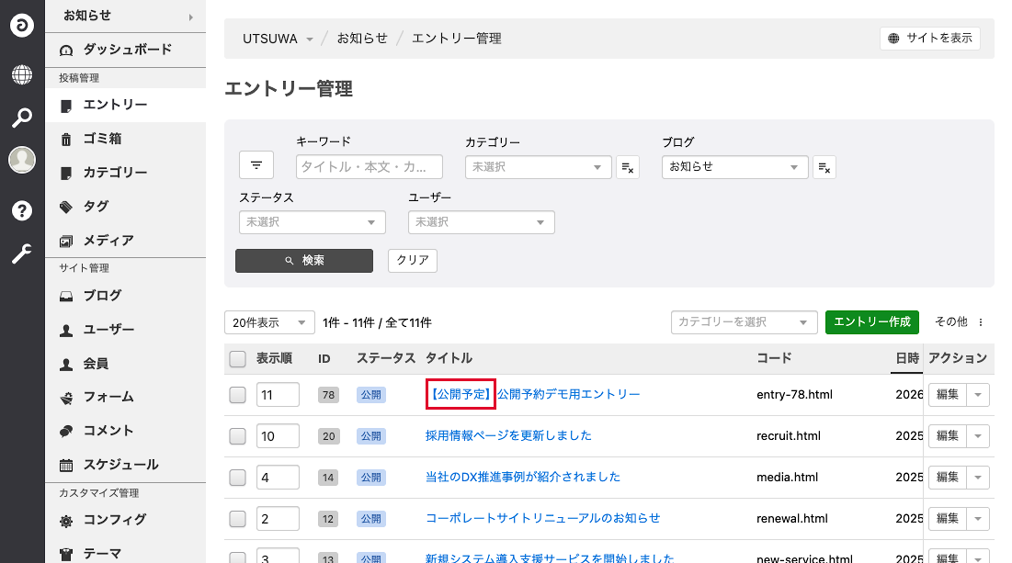The image size is (1012, 563).
Task: Open コーポレートサイトリニューアルのお知らせ link
Action: tap(543, 518)
